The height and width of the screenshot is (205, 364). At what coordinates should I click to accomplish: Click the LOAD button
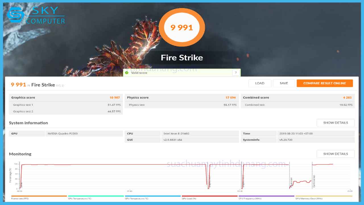(x=260, y=83)
